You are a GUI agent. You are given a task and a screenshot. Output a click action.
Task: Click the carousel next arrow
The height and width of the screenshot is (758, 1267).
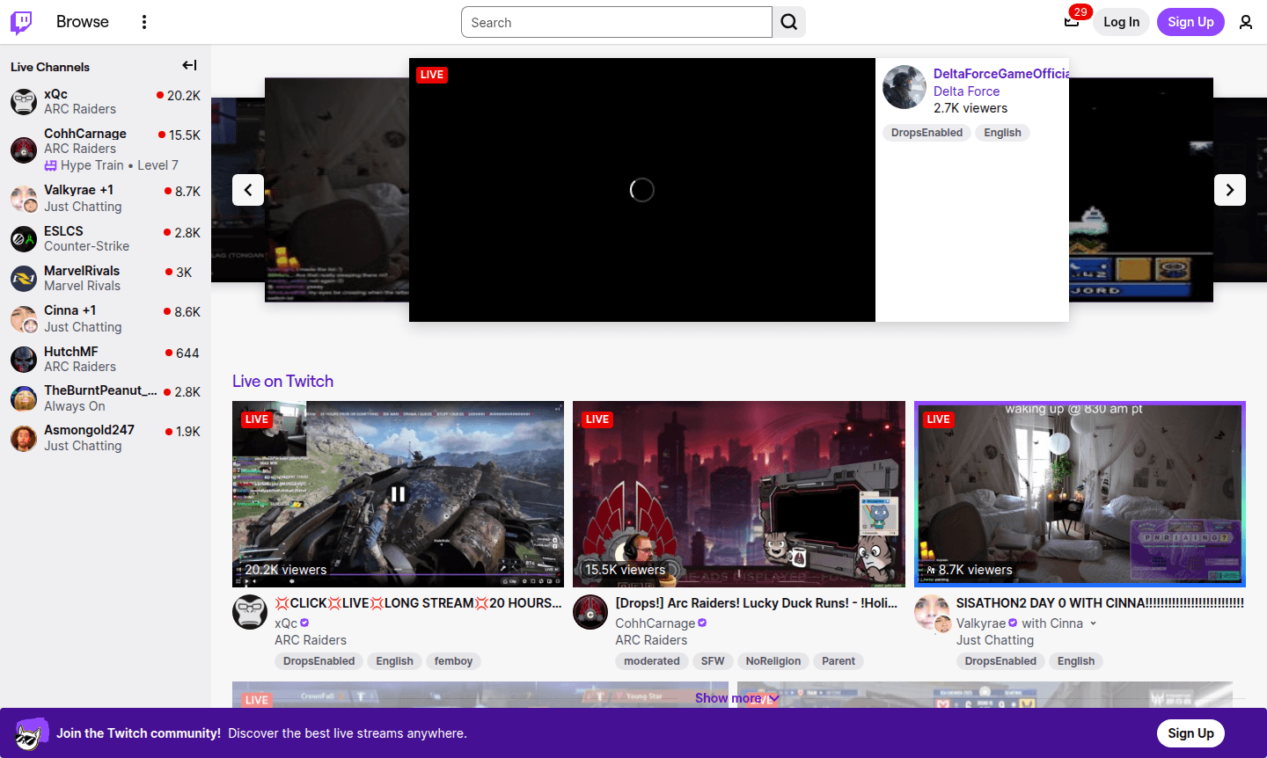[x=1229, y=189]
